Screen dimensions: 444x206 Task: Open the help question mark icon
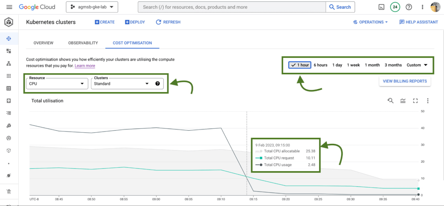point(409,7)
